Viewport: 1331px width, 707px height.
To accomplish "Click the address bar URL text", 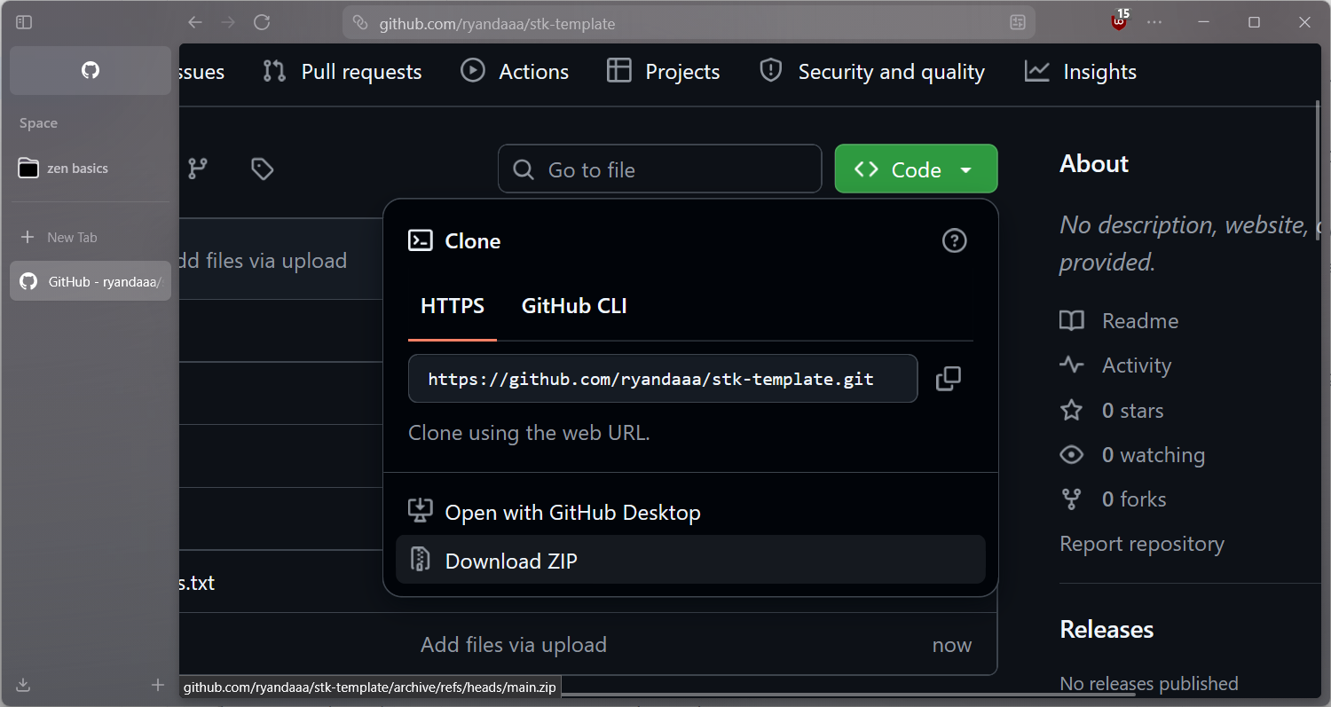I will 497,24.
